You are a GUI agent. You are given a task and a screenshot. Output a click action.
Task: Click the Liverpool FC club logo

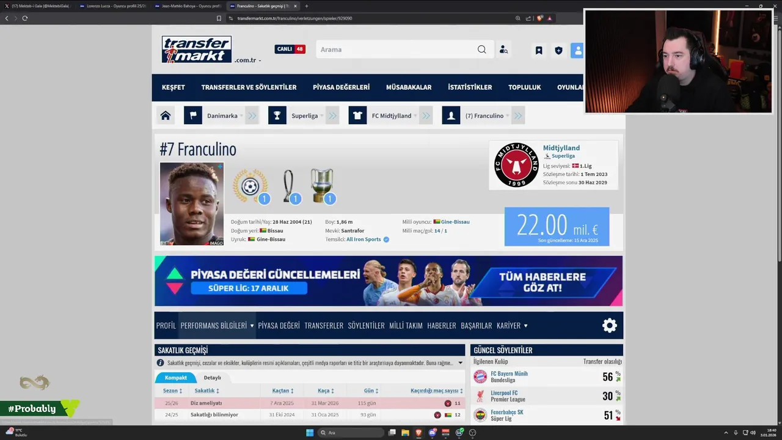pos(480,396)
